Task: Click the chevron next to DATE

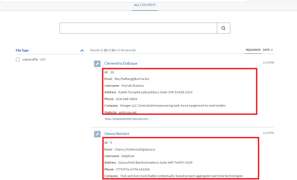Action: coord(272,50)
